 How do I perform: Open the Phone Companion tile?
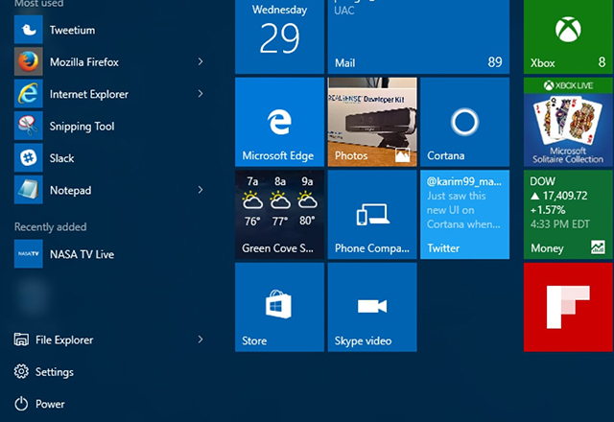pos(372,215)
